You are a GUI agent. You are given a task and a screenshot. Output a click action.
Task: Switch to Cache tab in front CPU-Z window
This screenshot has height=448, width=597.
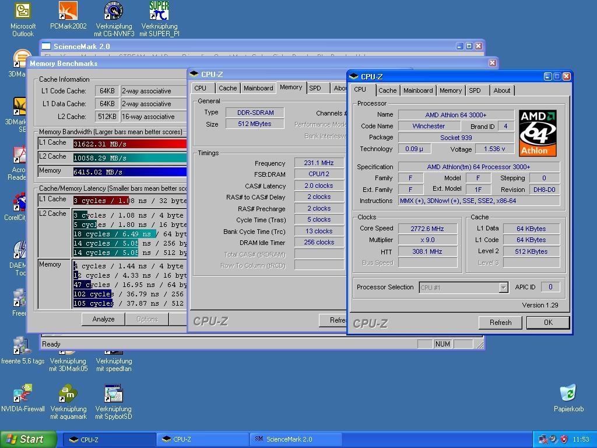(388, 90)
